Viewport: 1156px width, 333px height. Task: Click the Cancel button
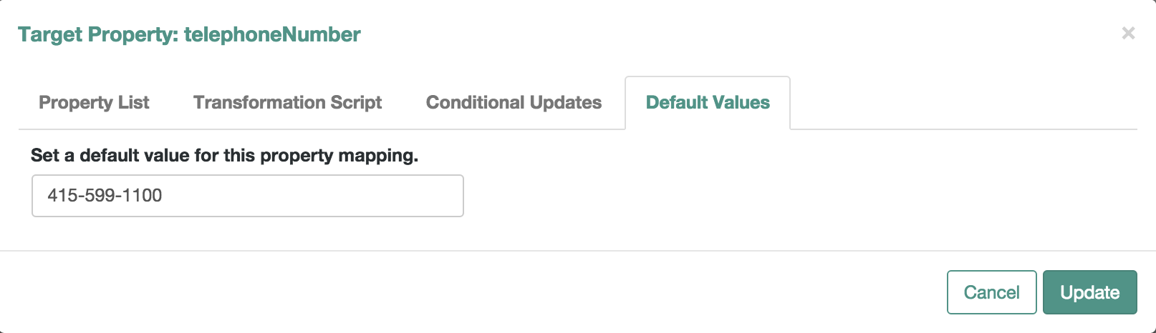pos(991,292)
